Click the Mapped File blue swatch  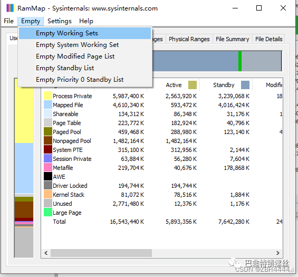[48, 105]
